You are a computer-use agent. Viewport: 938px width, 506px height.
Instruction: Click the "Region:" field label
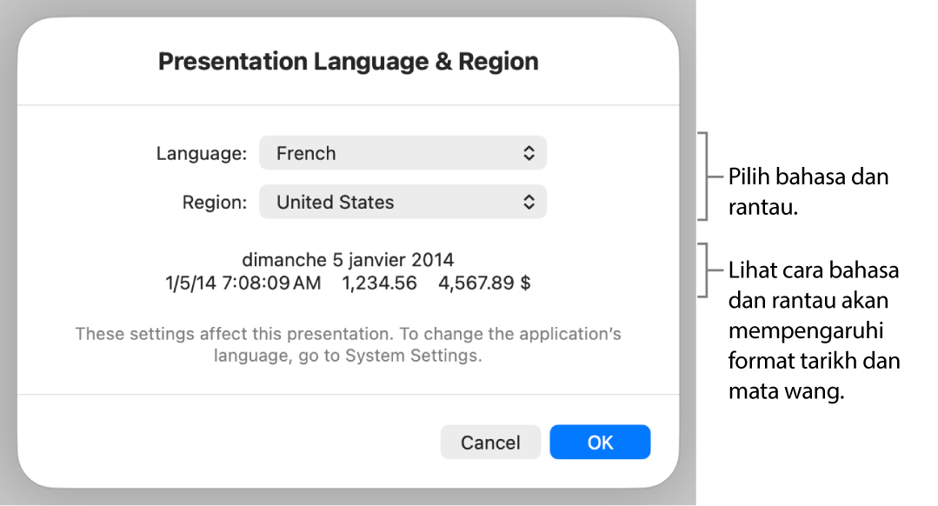click(x=215, y=202)
